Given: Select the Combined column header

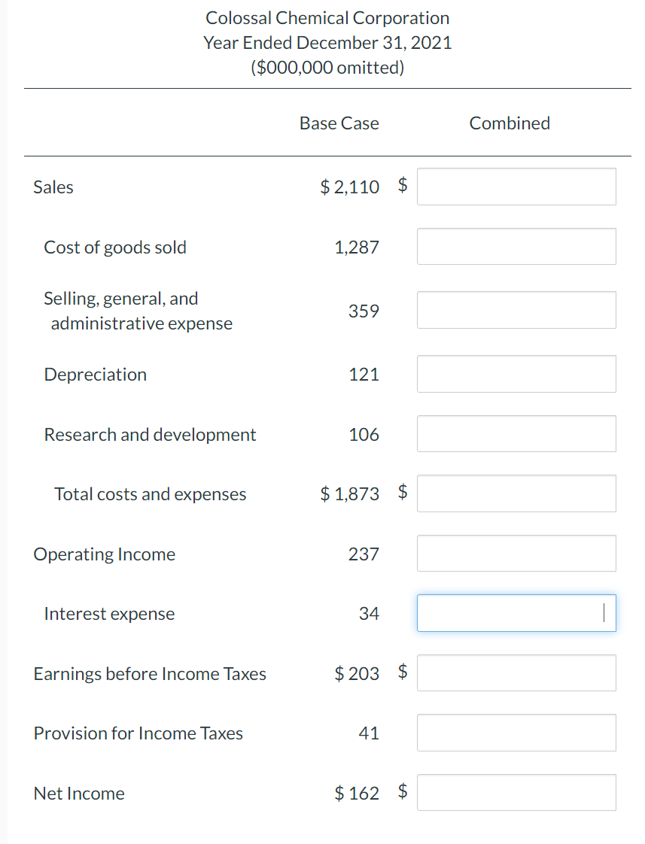Looking at the screenshot, I should pos(510,123).
